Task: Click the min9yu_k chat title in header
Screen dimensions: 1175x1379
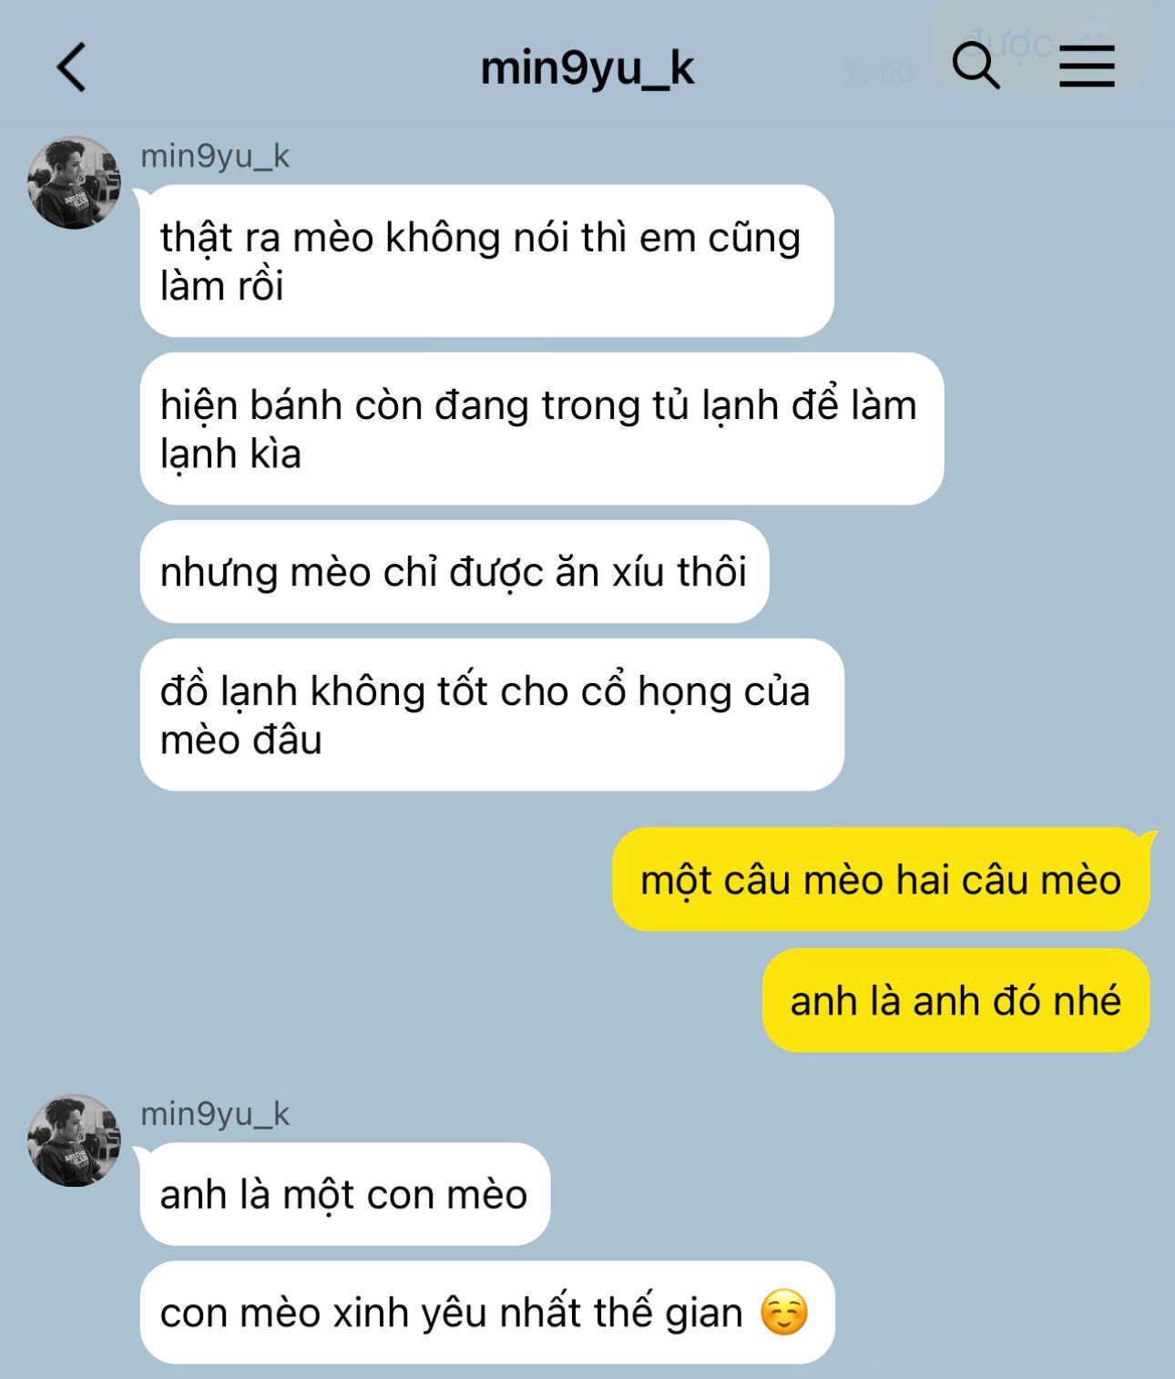Action: click(587, 68)
